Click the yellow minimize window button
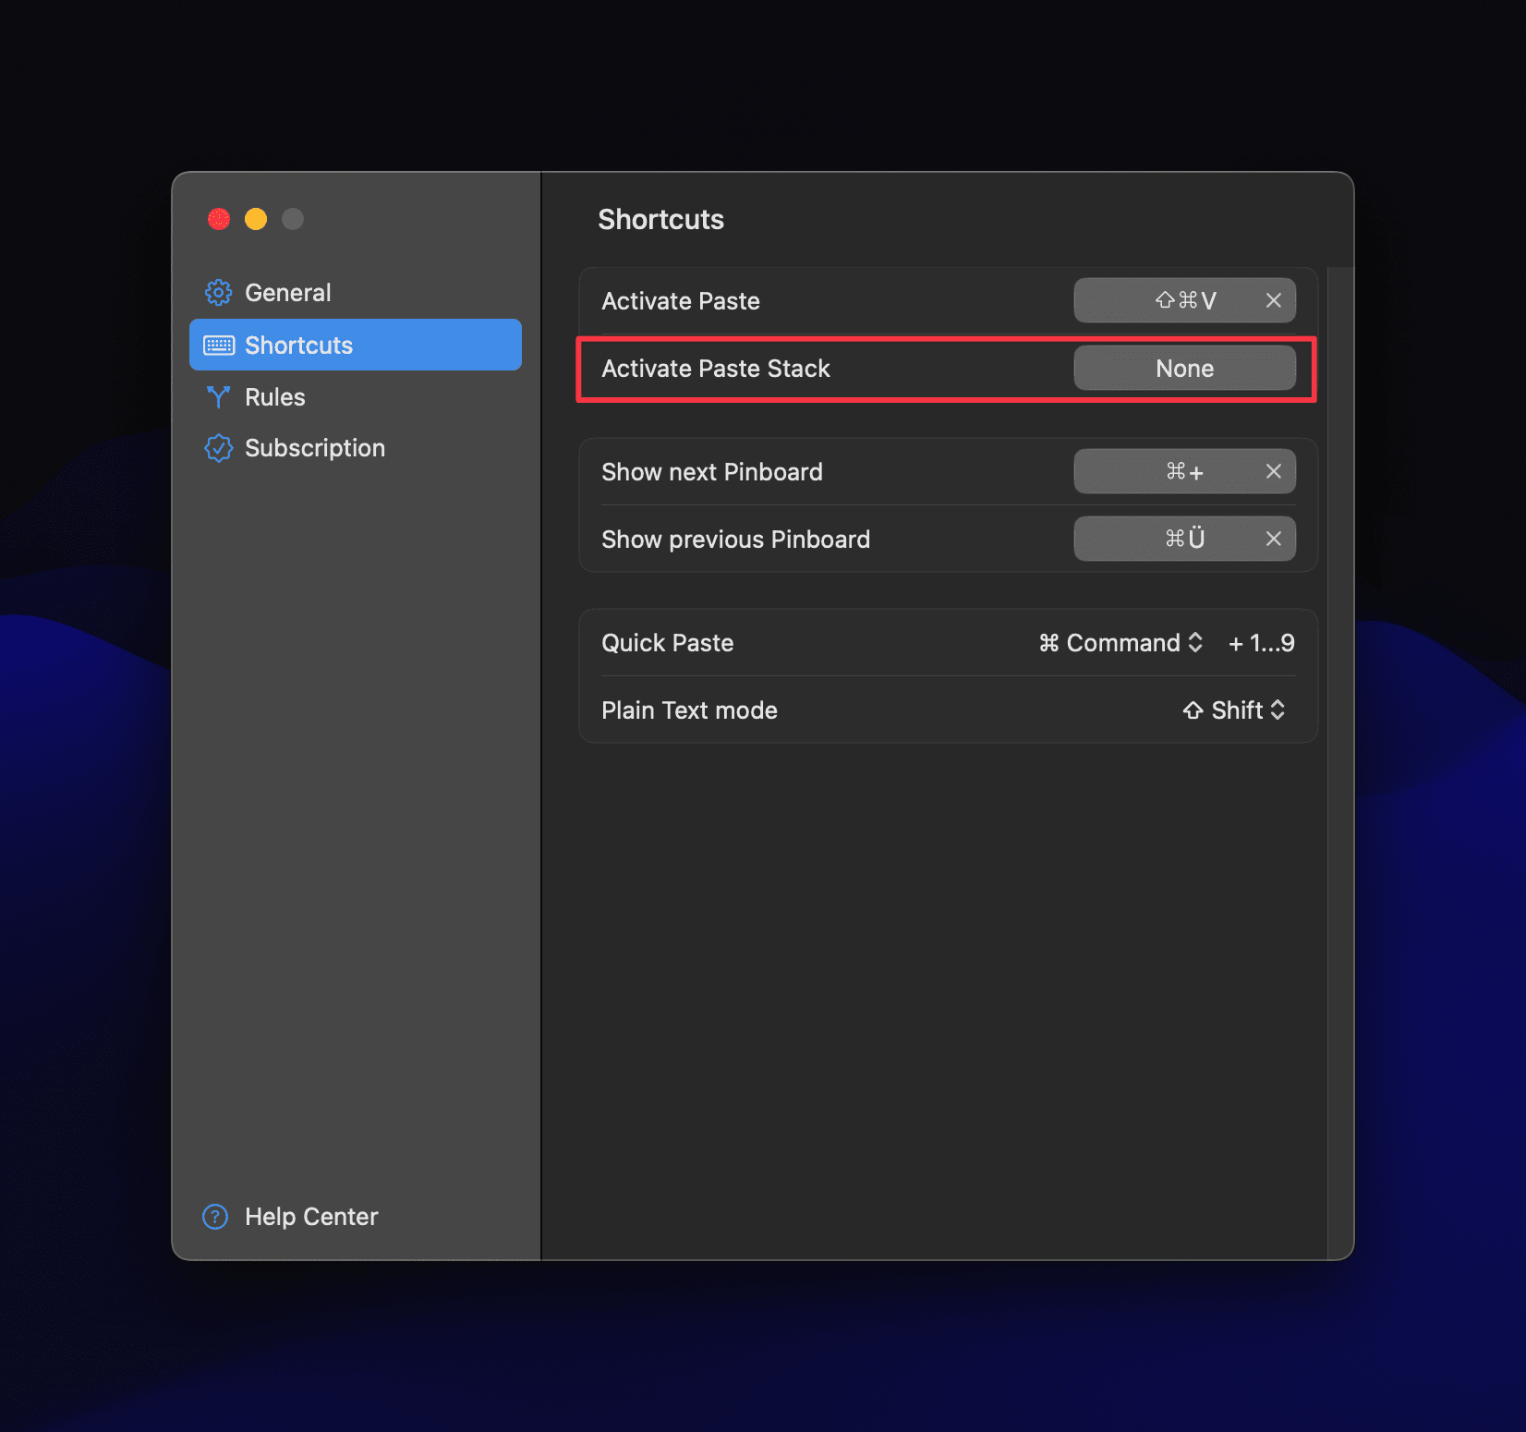 tap(256, 219)
